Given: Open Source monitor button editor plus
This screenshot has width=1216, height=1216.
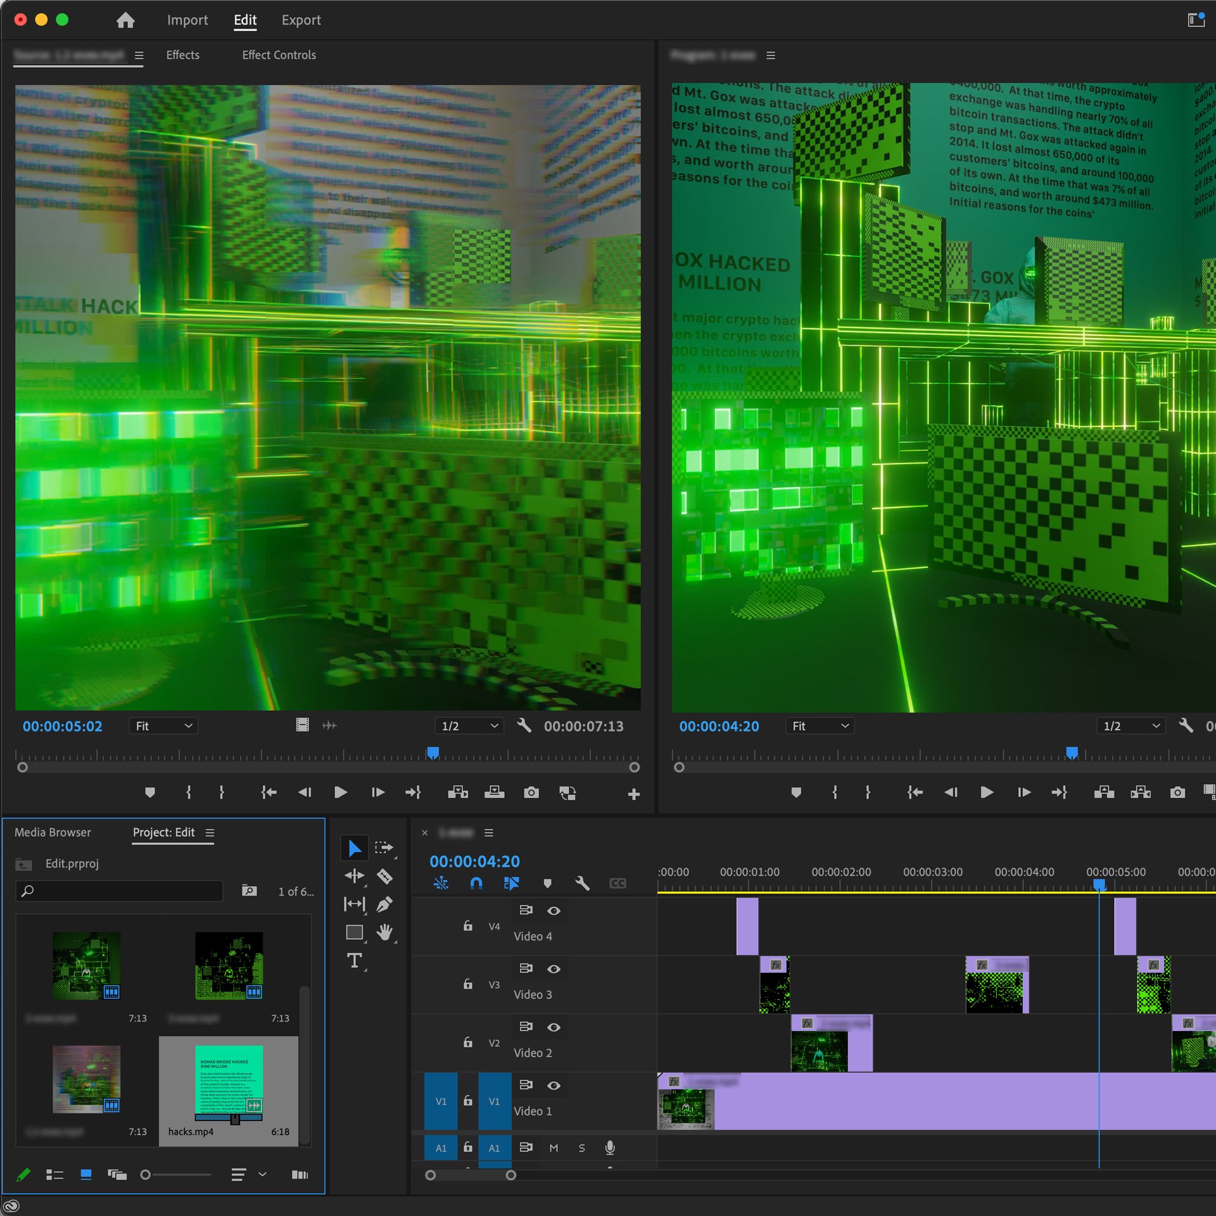Looking at the screenshot, I should [634, 794].
